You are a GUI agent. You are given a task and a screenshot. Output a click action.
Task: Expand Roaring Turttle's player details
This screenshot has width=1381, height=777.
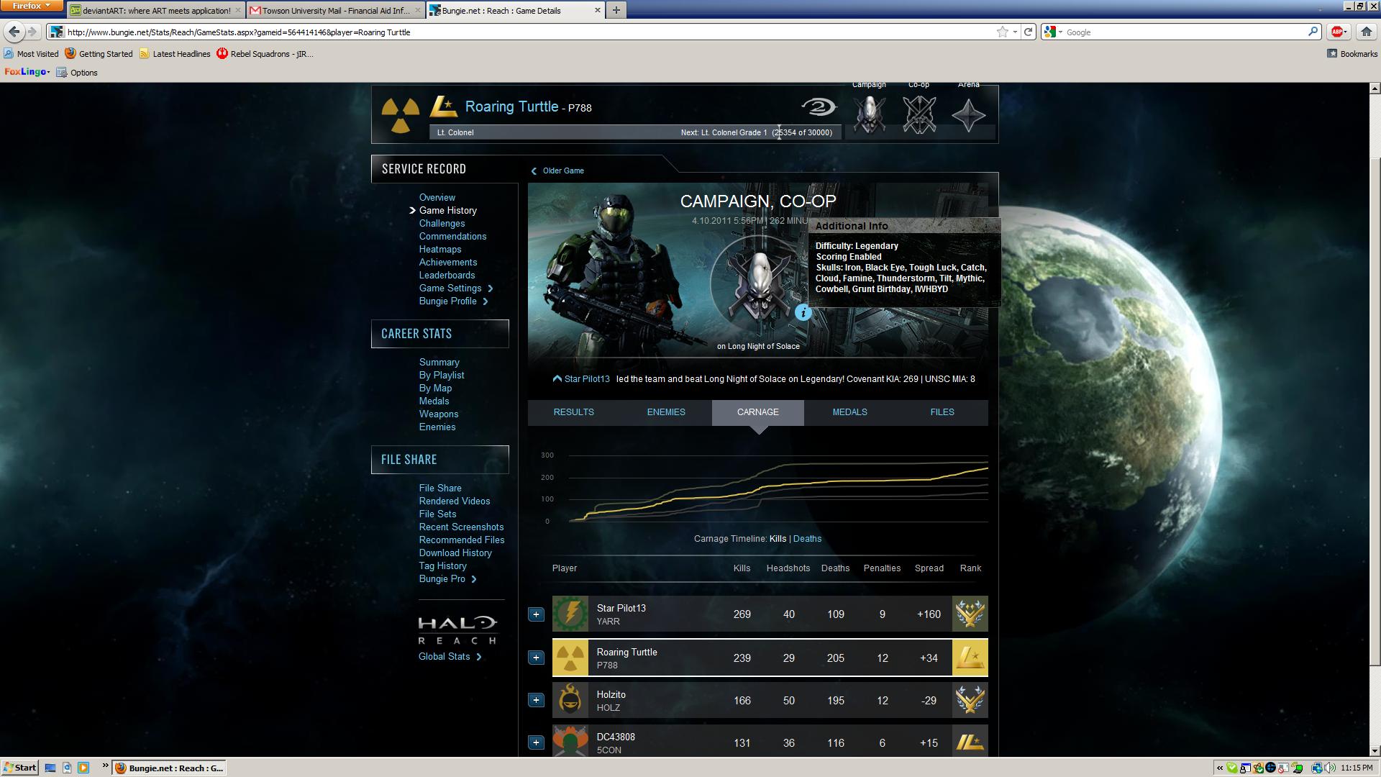pyautogui.click(x=536, y=658)
